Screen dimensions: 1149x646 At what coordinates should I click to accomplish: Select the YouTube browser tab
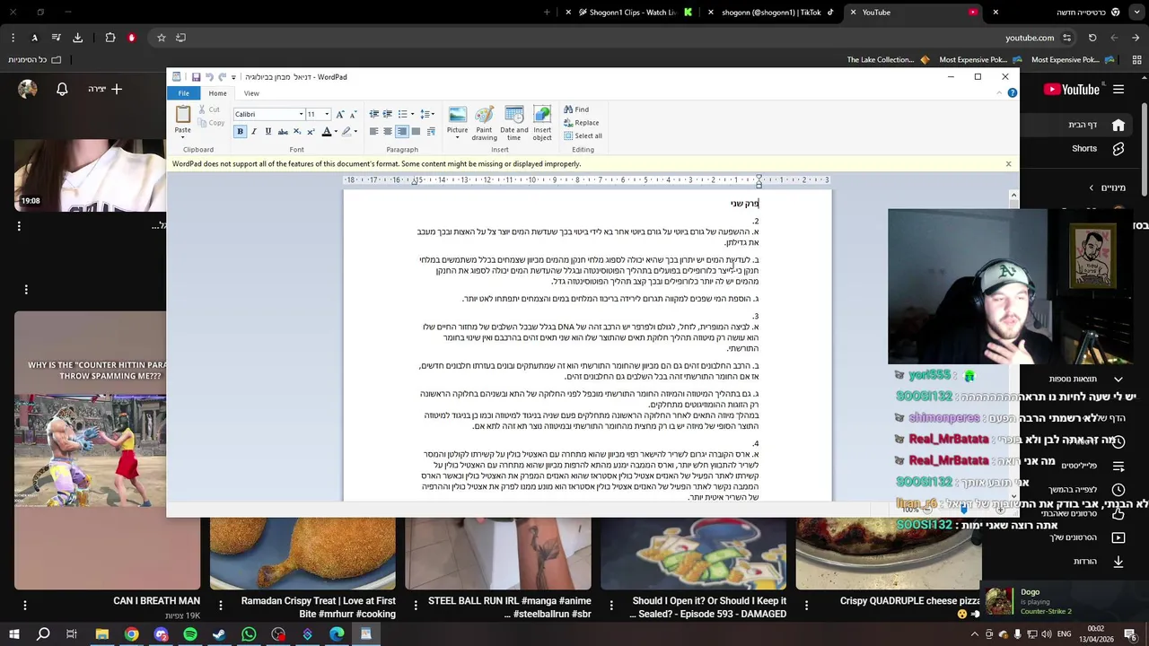[912, 13]
